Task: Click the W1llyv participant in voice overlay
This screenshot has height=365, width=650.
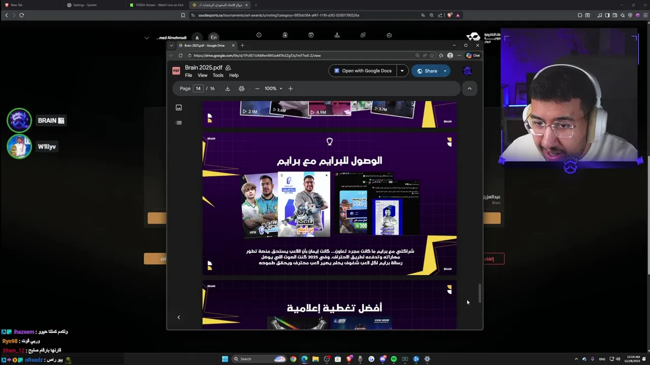Action: click(32, 147)
